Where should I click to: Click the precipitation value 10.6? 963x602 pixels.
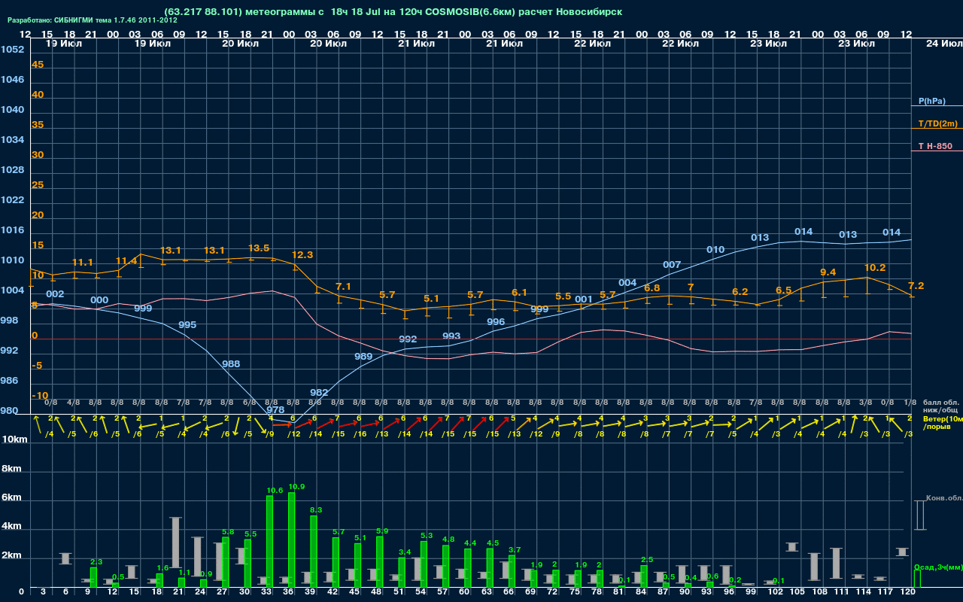point(275,491)
